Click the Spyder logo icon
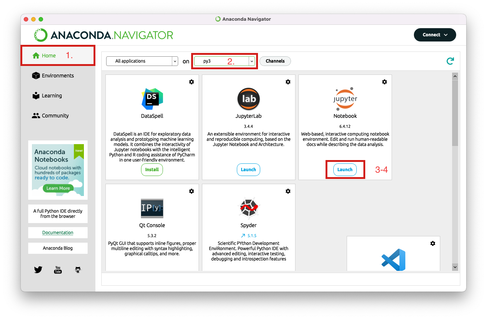Image resolution: width=487 pixels, height=319 pixels. coord(249,209)
